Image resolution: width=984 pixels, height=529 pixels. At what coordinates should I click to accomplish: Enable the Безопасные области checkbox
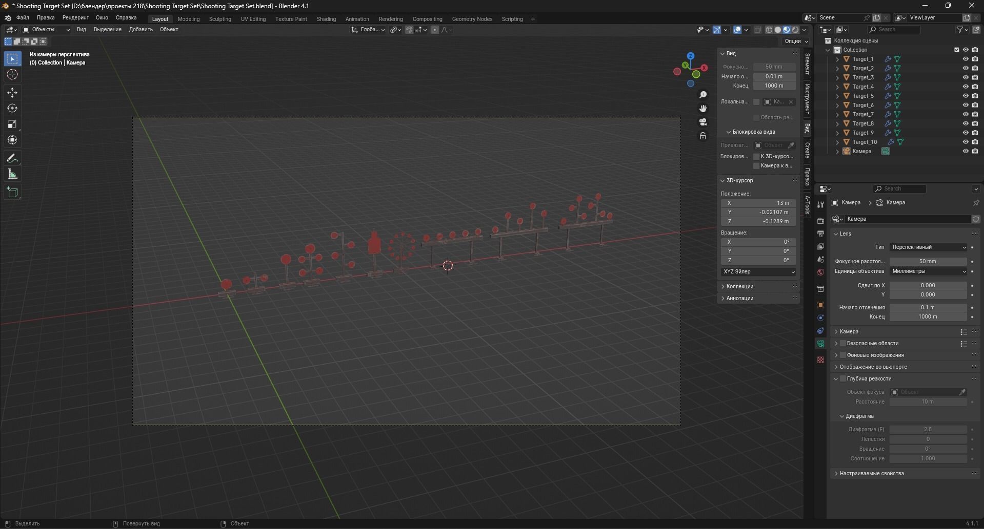(x=842, y=344)
